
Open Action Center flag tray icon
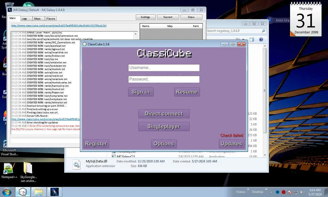tap(290, 192)
